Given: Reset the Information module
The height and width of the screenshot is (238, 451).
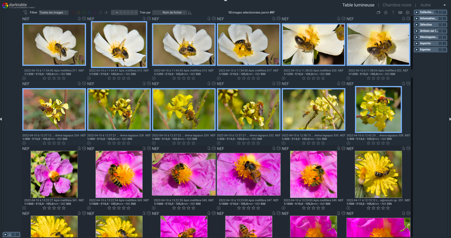Looking at the screenshot, I should pos(440,18).
